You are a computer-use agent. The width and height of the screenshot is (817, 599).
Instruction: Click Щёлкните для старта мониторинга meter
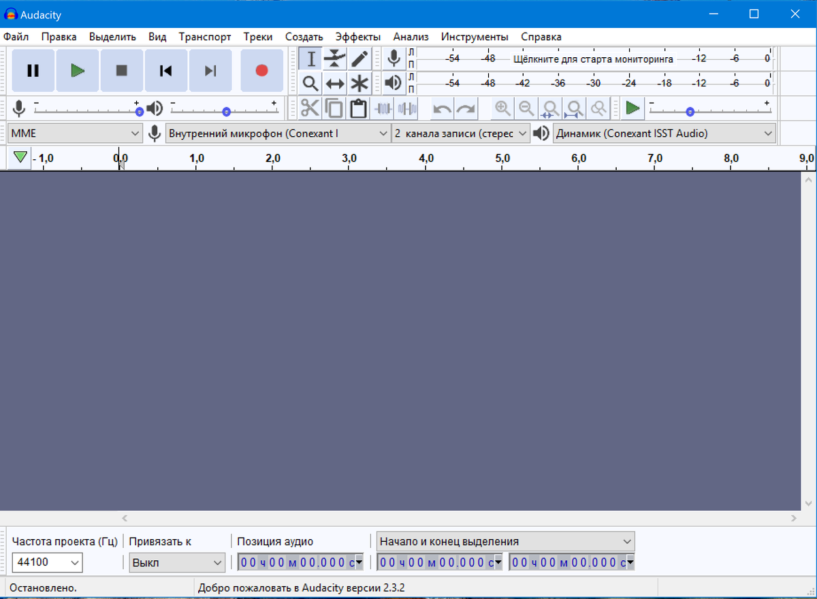pos(594,59)
